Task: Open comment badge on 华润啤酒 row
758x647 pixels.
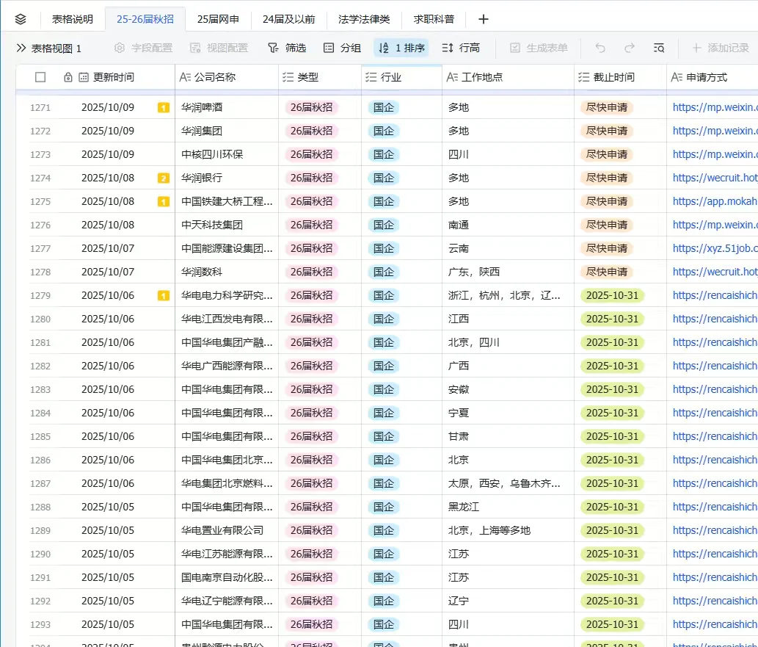Action: [164, 107]
